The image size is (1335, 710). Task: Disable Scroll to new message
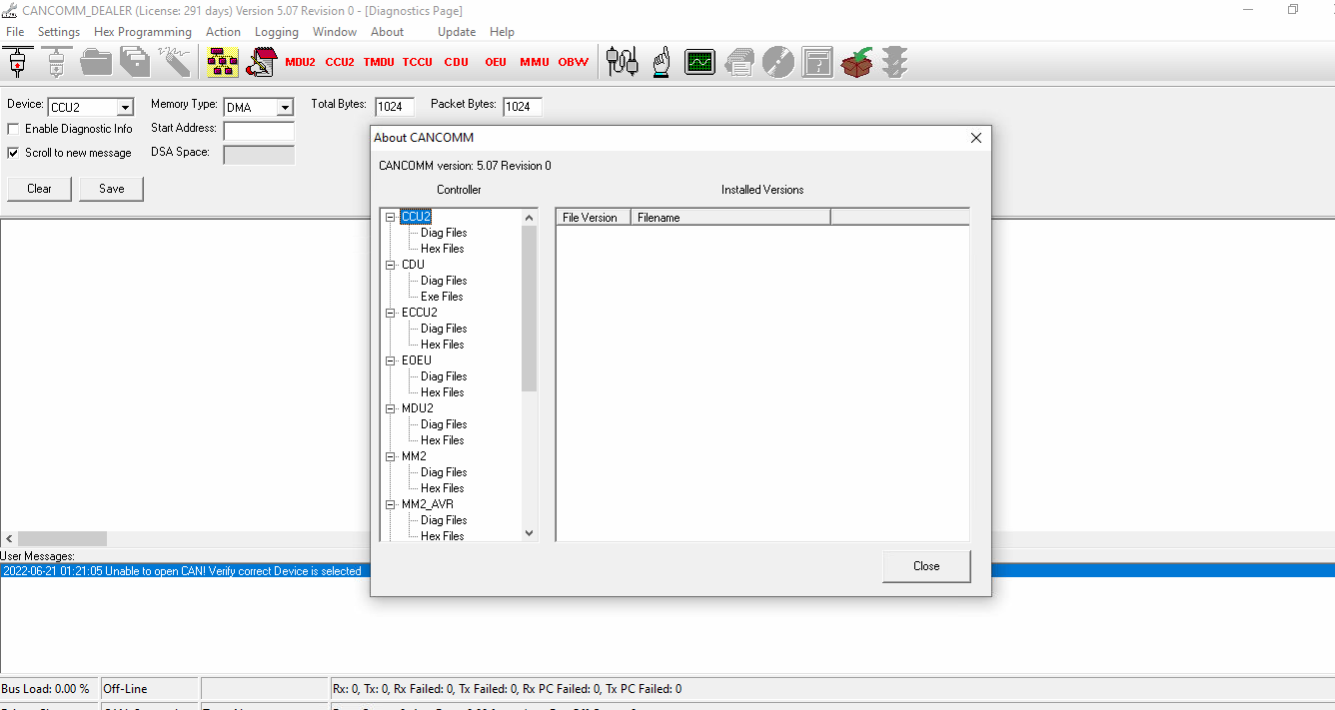pyautogui.click(x=13, y=152)
